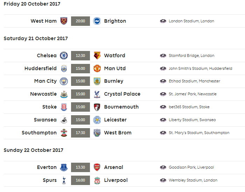Click the Leicester team name
Image resolution: width=245 pixels, height=192 pixels.
tap(115, 120)
